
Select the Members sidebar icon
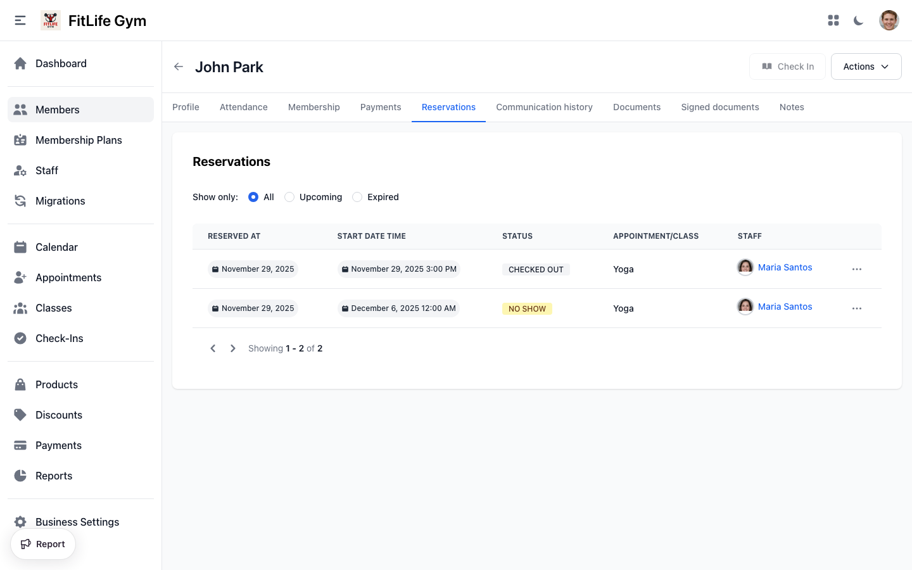[20, 109]
